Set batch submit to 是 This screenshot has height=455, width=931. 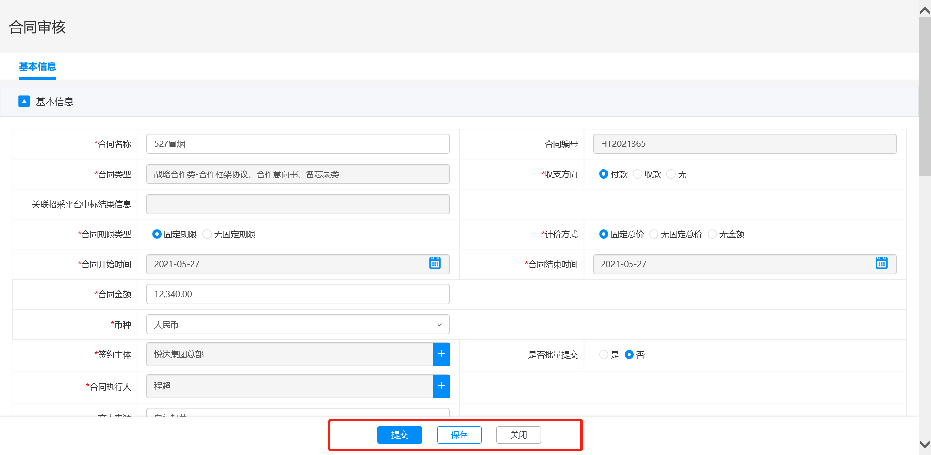coord(604,355)
